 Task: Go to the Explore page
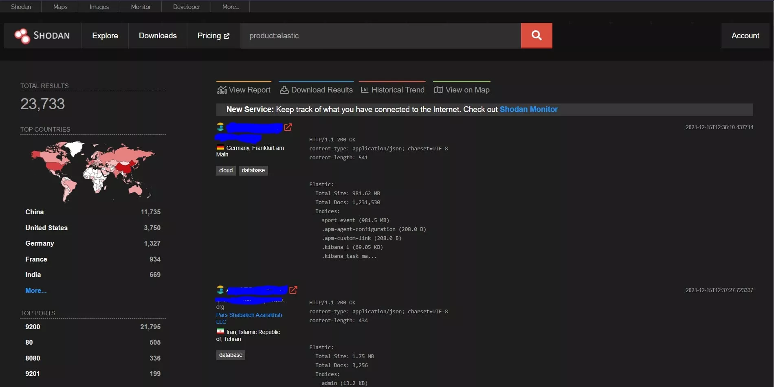[x=105, y=36]
